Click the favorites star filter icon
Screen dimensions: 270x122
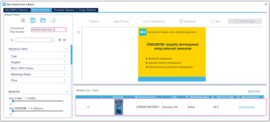pyautogui.click(x=23, y=21)
